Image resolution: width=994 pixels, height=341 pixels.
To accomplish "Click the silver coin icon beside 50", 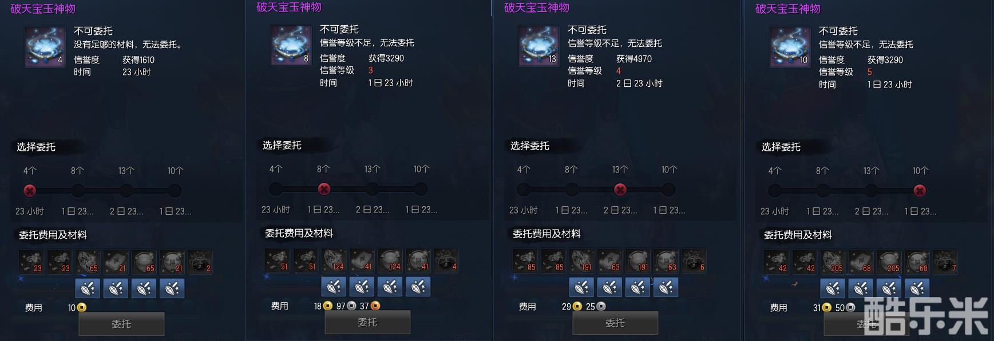I will coord(850,307).
